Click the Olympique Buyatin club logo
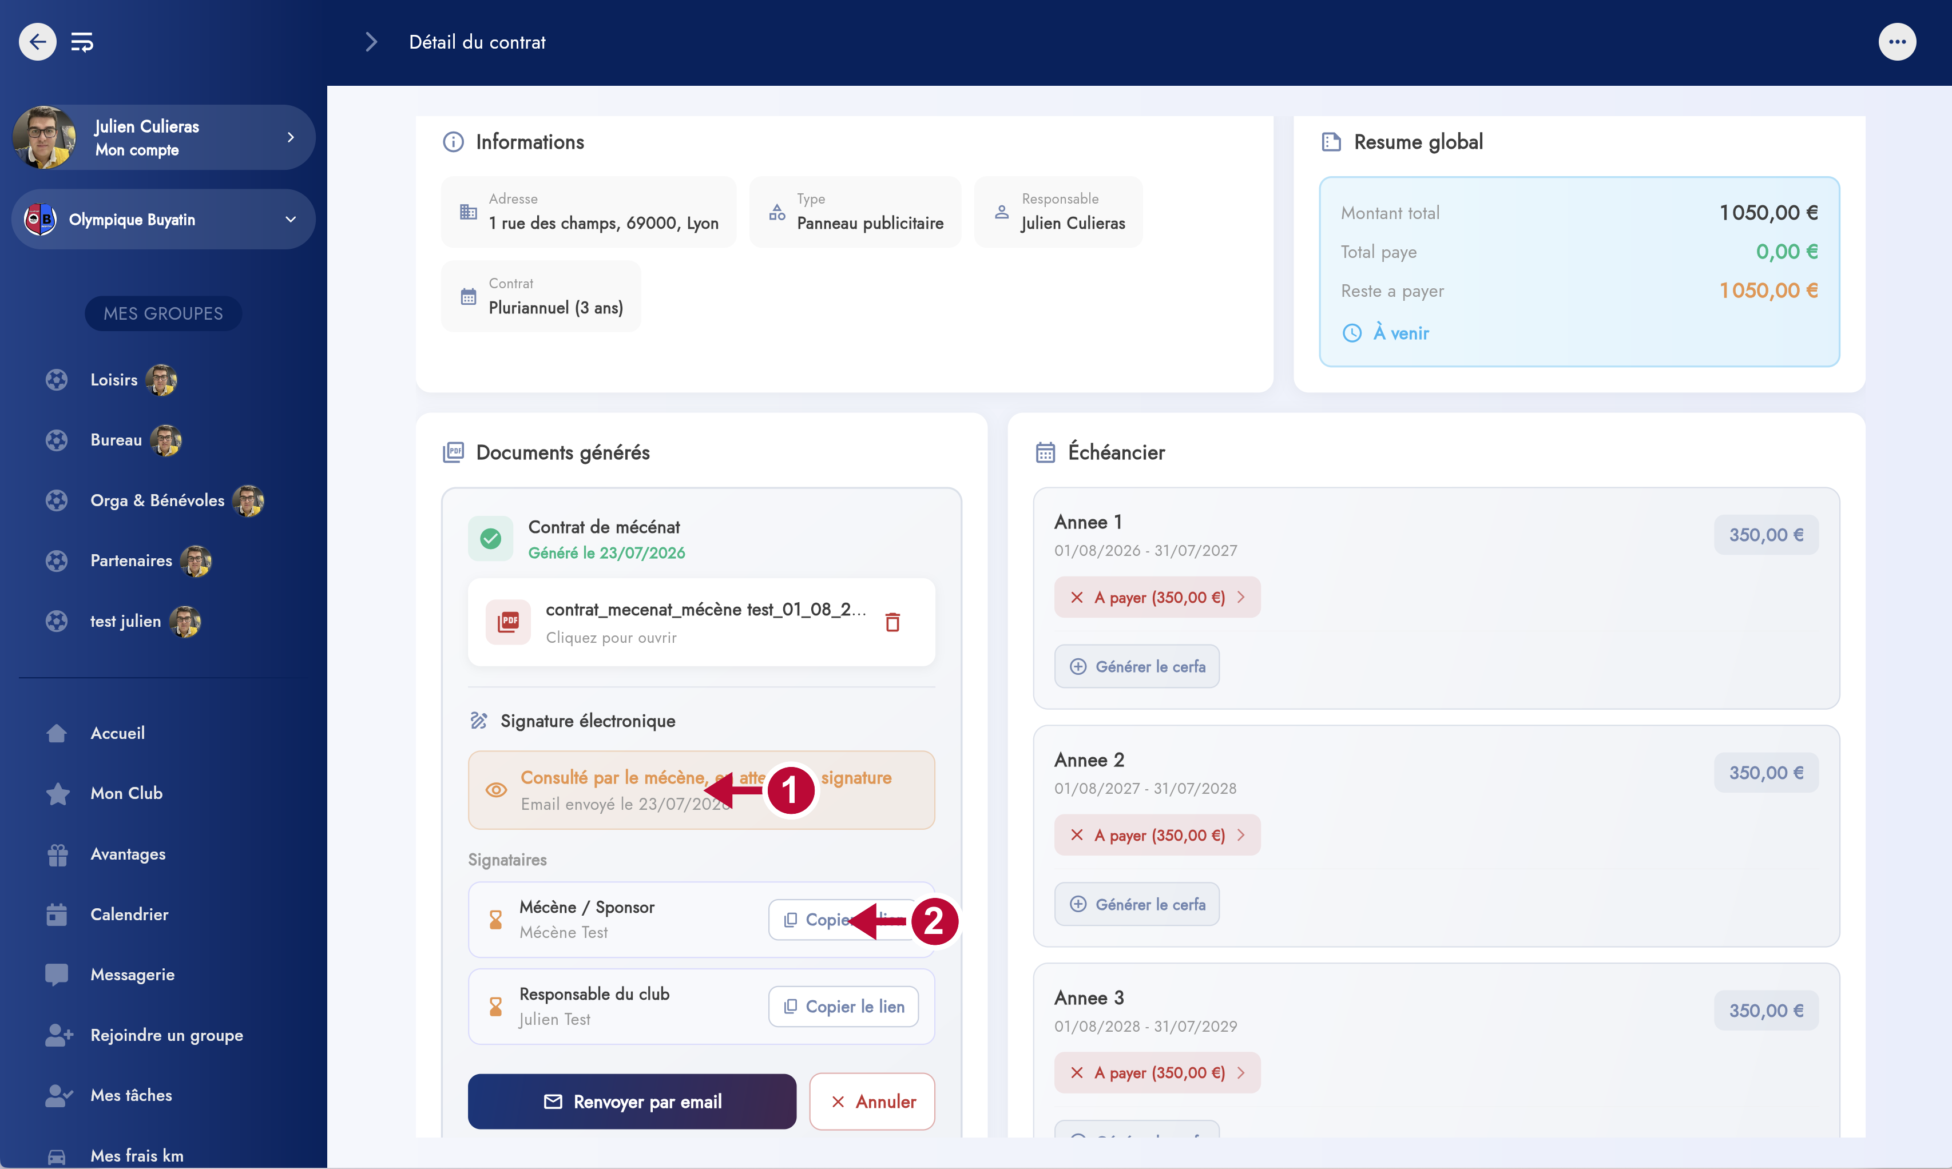This screenshot has height=1169, width=1952. [40, 219]
